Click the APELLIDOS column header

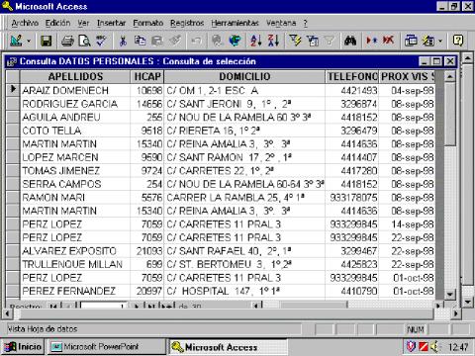[x=75, y=77]
